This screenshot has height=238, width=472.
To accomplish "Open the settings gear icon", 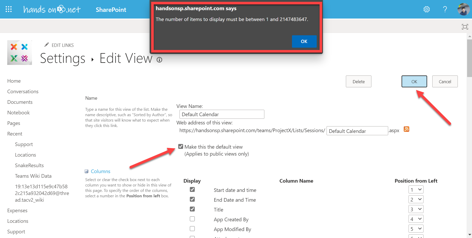I will (427, 10).
